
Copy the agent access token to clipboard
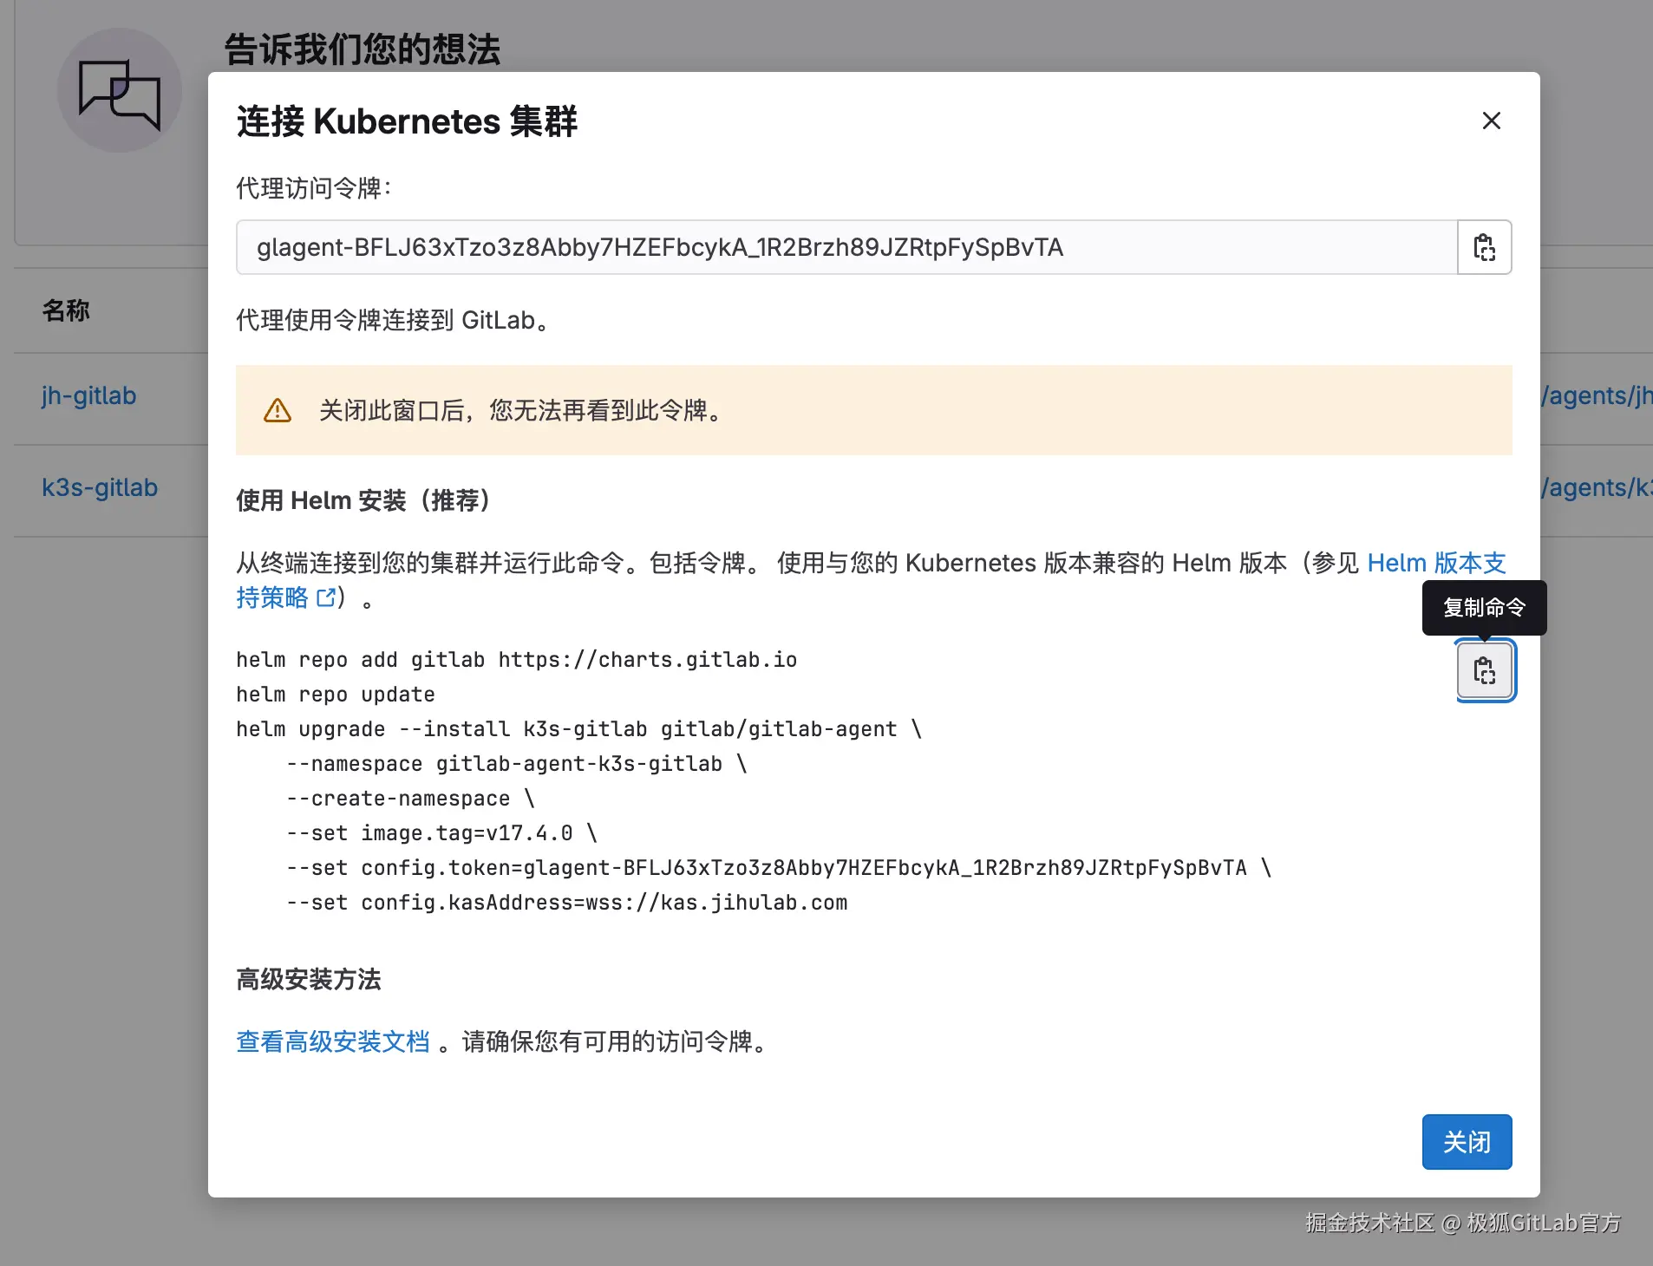point(1484,247)
